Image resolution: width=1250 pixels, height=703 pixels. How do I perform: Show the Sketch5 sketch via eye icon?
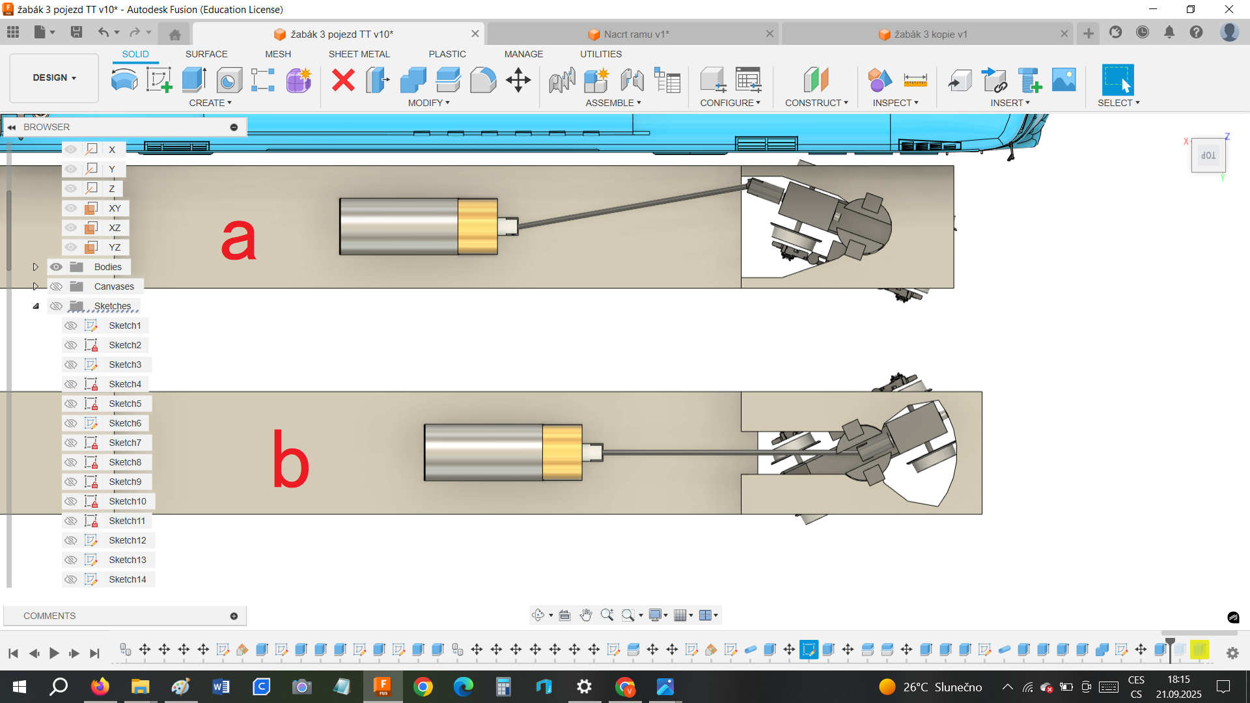click(71, 404)
